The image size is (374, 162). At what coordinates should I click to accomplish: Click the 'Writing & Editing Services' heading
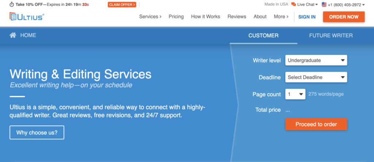coord(80,74)
